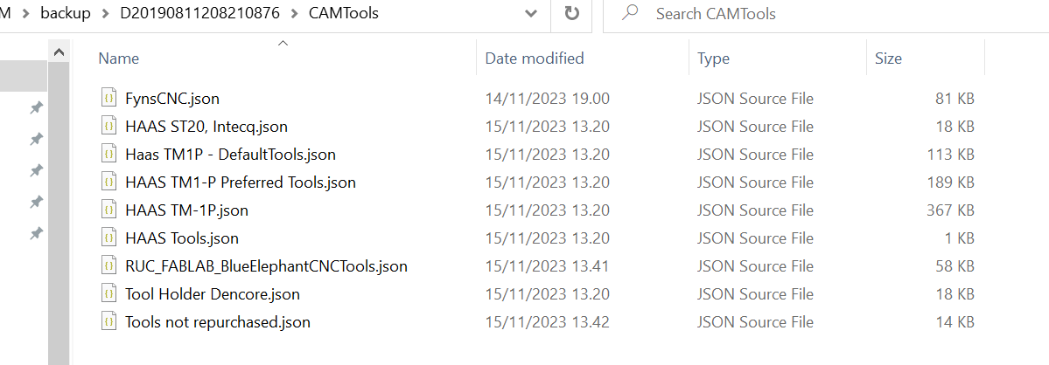Click the 1 KB size value
The height and width of the screenshot is (365, 1049).
tap(959, 239)
